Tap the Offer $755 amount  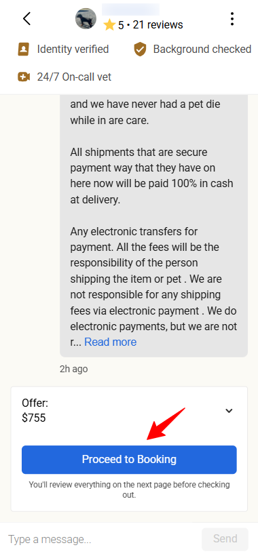click(34, 418)
